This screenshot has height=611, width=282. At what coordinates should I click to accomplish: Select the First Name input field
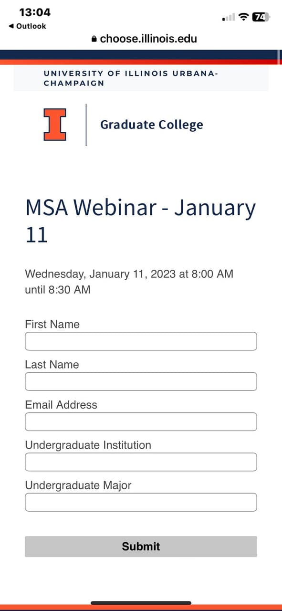tap(141, 341)
